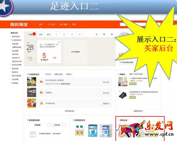
Task: Open 我的电子书 in the left sidebar
Action: 16,58
